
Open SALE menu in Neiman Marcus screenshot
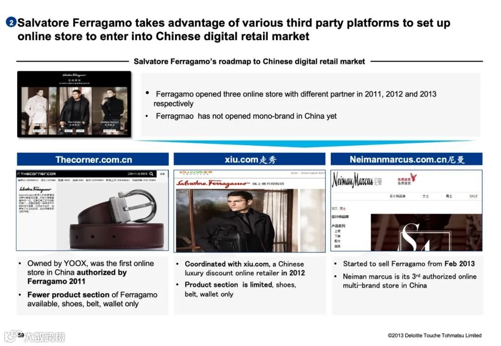(473, 196)
